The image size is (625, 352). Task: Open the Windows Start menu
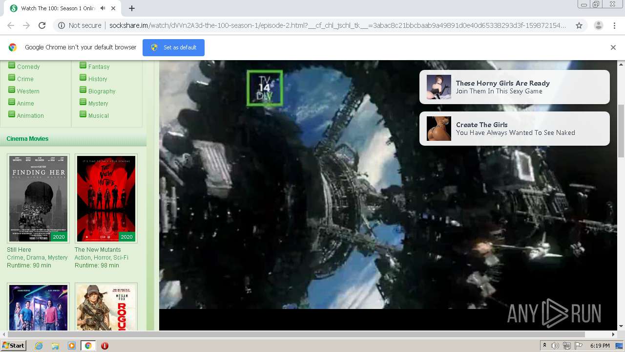(x=14, y=345)
